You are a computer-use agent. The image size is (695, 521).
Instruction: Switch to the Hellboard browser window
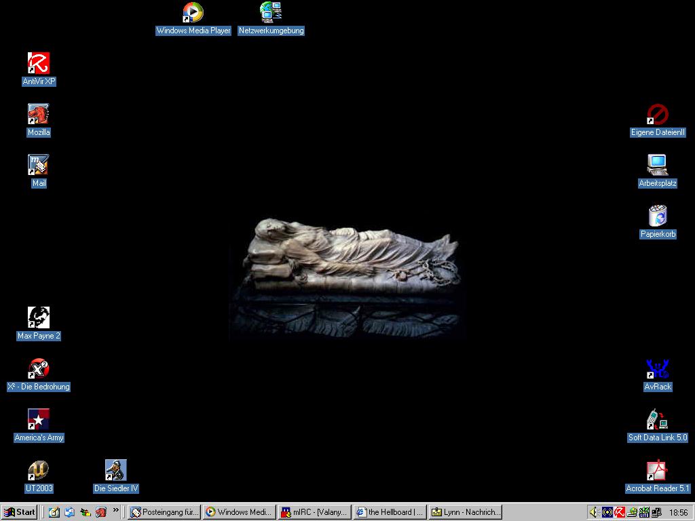390,512
